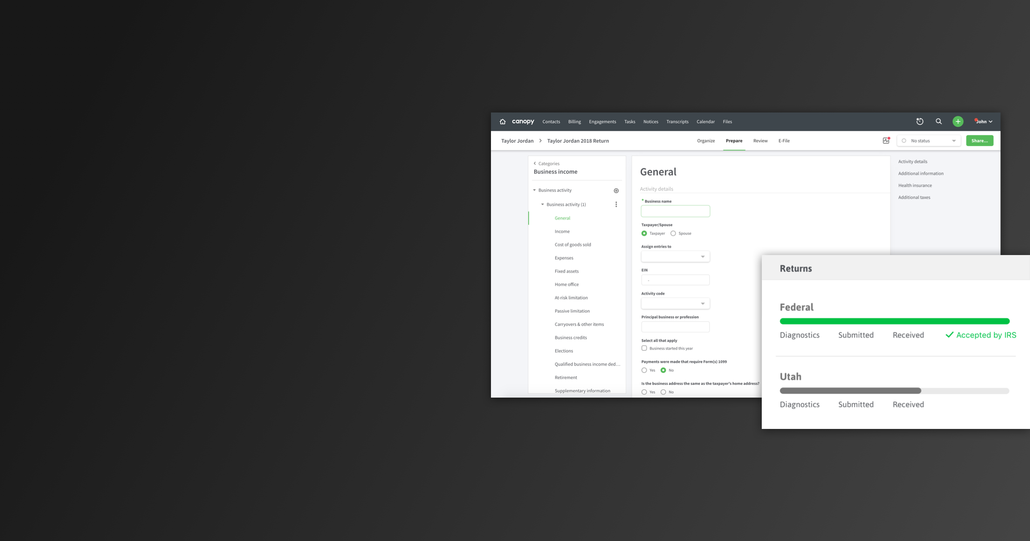1030x541 pixels.
Task: Open the Transcripts menu item
Action: tap(677, 122)
